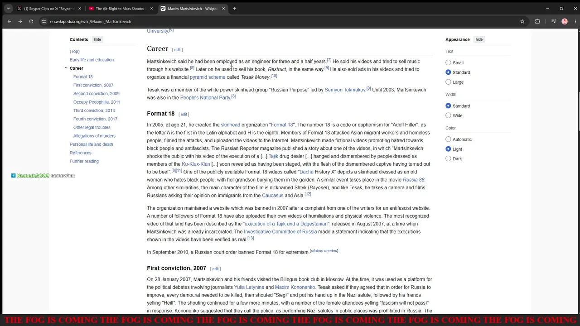Open the pyramid scheme link
580x326 pixels.
[208, 77]
